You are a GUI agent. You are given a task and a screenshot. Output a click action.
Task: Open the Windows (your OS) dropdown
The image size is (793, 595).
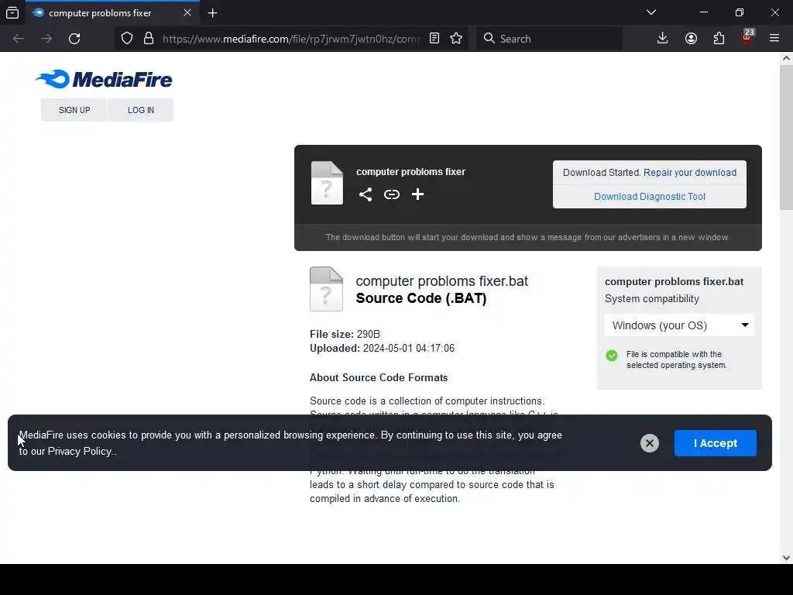point(680,325)
